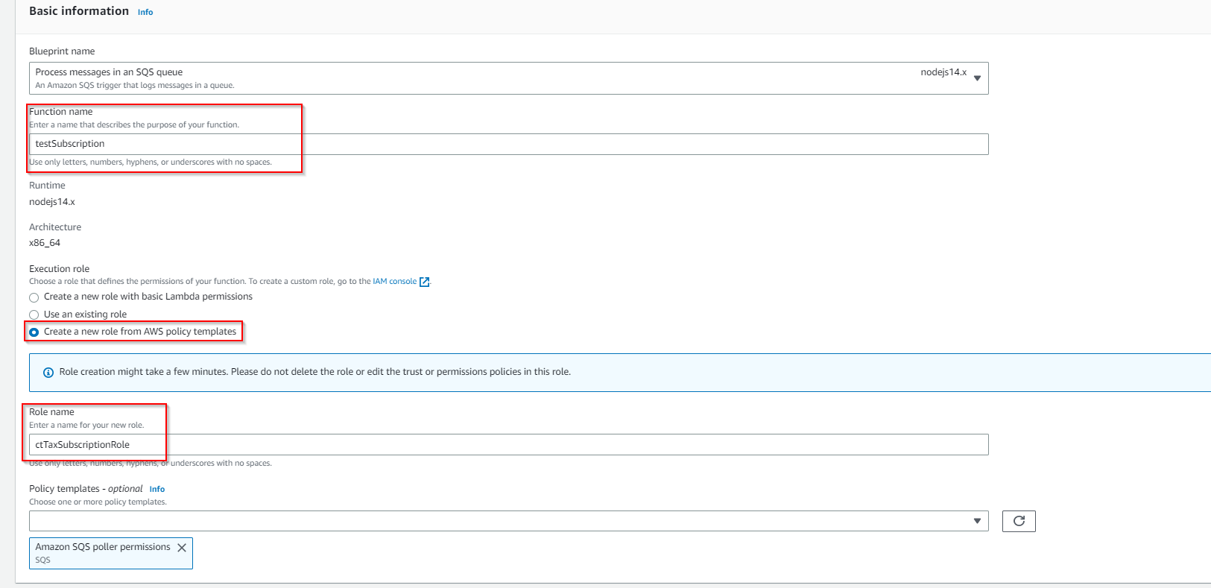Select Create a new role with basic Lambda permissions
This screenshot has width=1211, height=588.
(34, 297)
